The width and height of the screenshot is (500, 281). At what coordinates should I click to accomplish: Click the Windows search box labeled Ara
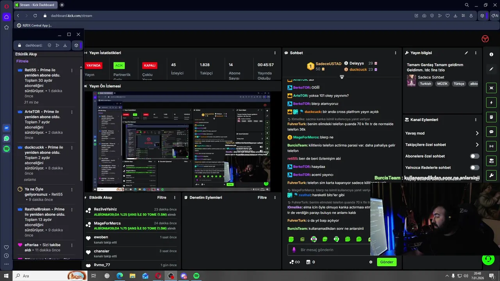50,276
